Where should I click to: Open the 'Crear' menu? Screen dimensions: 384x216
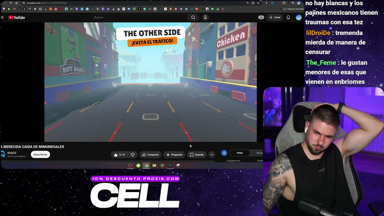(x=275, y=17)
